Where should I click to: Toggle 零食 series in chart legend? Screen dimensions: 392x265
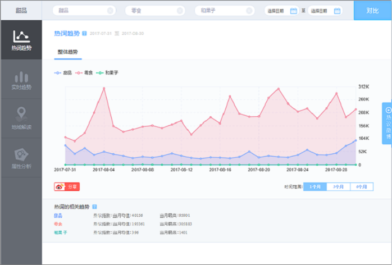pos(84,73)
